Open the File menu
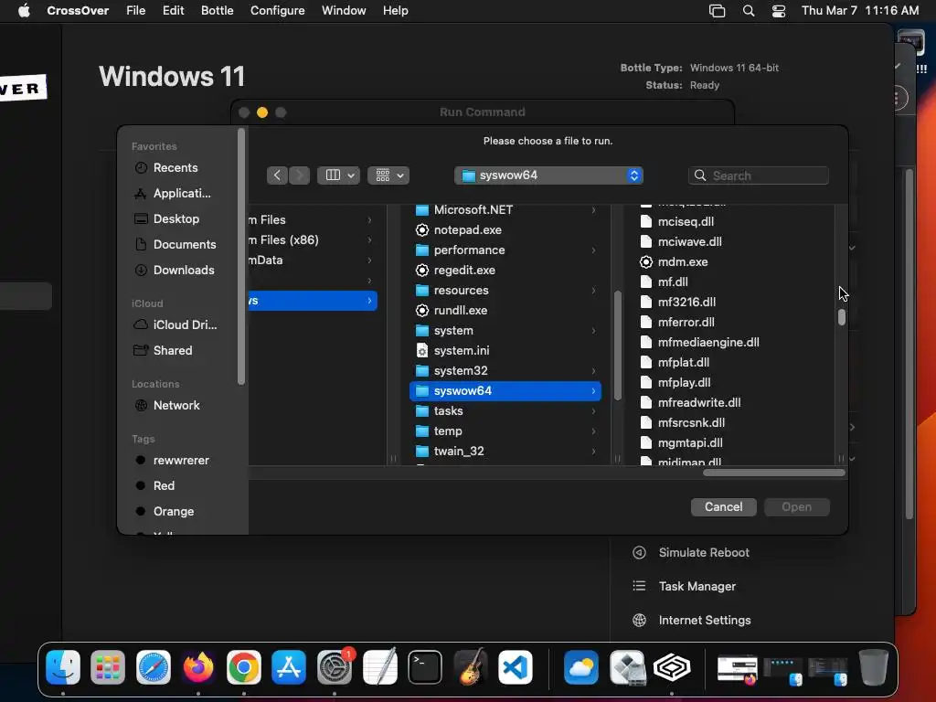This screenshot has width=936, height=702. [135, 11]
